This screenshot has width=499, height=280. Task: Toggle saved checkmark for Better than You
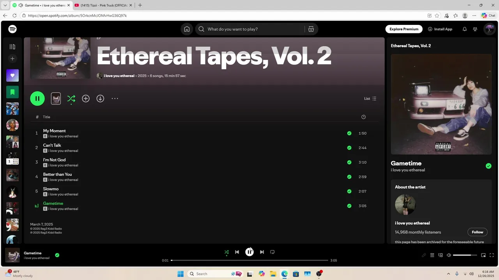click(x=349, y=177)
